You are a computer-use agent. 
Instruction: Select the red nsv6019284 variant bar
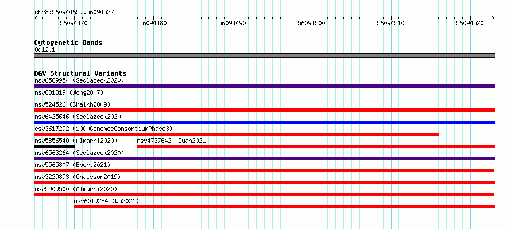[x=285, y=207]
